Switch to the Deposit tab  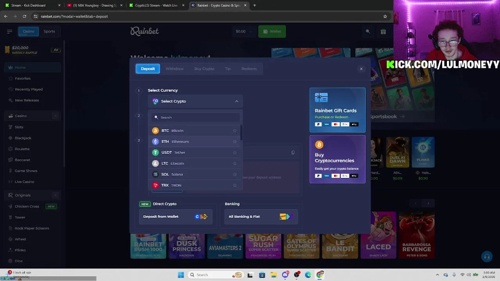(x=148, y=69)
